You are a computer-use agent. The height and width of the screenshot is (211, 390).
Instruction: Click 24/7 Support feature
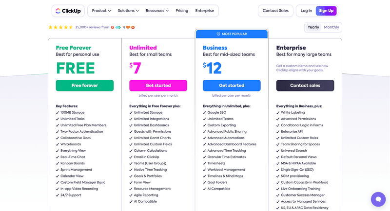click(x=71, y=195)
